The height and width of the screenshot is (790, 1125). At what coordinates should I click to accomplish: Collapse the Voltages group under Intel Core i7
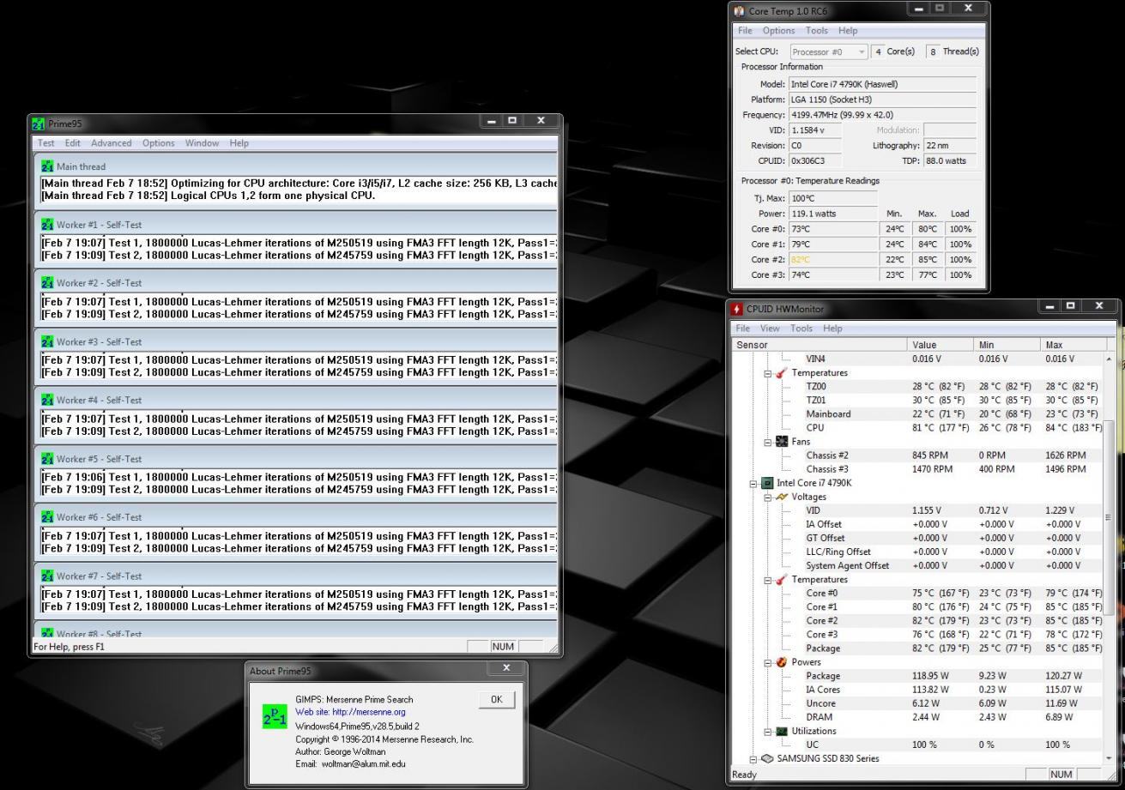pos(769,497)
